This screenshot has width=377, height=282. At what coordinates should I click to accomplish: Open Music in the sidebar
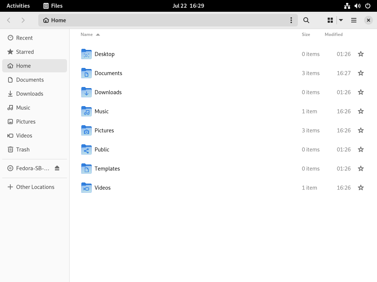click(x=35, y=108)
